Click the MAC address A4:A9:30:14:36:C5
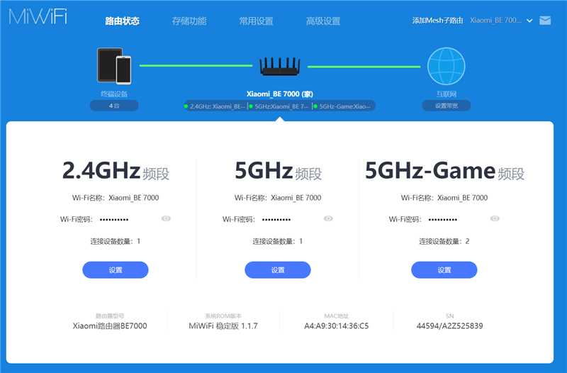This screenshot has width=567, height=373. 336,326
